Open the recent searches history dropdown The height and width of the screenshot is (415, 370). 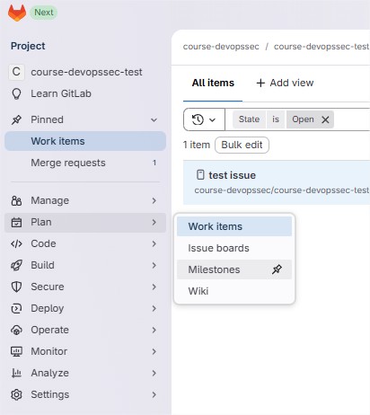click(x=204, y=119)
